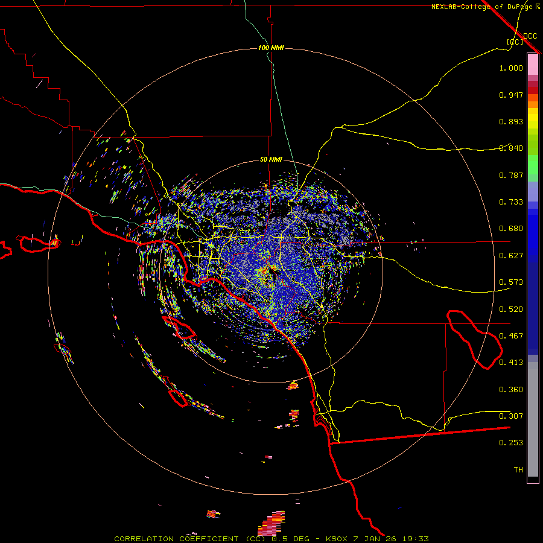Click the Correlation Coefficient caption at bottom
Image resolution: width=543 pixels, height=543 pixels.
pyautogui.click(x=271, y=539)
